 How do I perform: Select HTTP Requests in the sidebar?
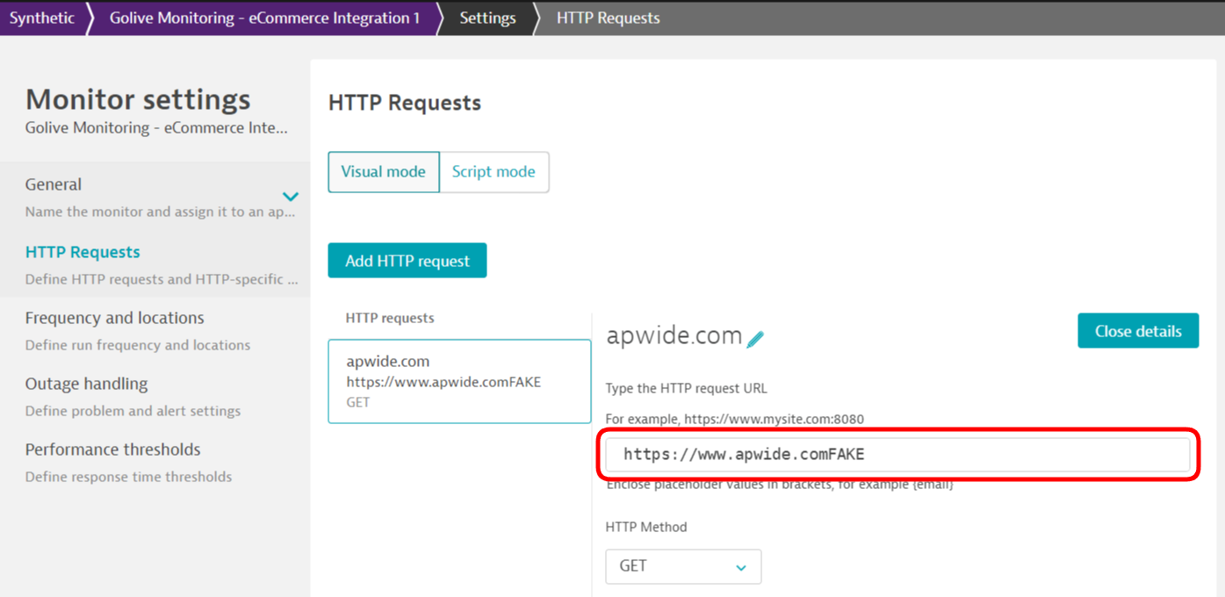coord(83,252)
